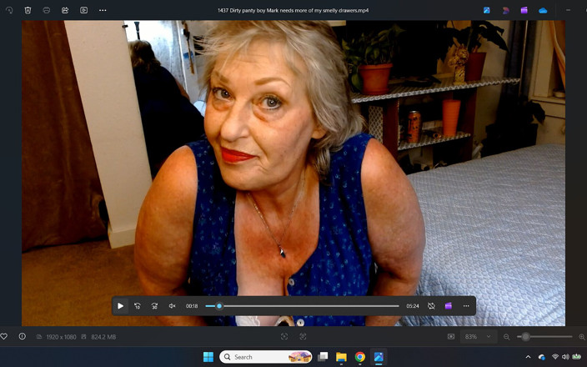Click the taskbar Search box
The image size is (587, 367).
[265, 357]
